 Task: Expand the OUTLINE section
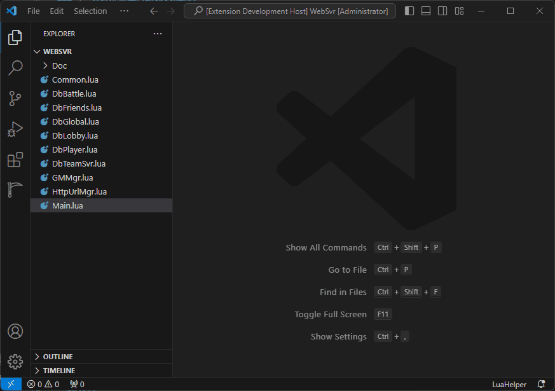point(101,356)
